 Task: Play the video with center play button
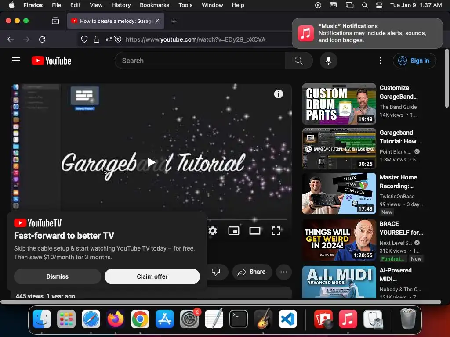[151, 162]
